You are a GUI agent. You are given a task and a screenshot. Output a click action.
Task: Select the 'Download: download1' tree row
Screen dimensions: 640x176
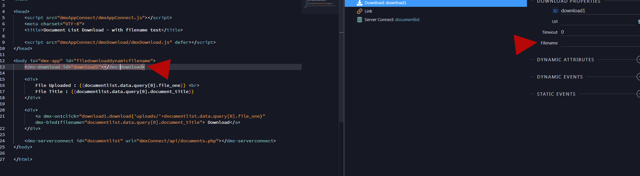(x=436, y=3)
